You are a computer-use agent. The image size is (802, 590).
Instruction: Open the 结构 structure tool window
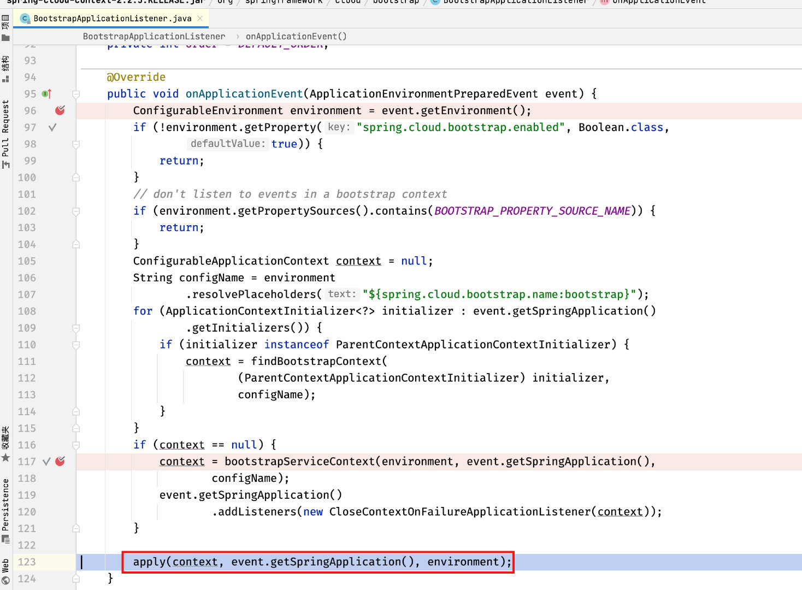tap(5, 69)
